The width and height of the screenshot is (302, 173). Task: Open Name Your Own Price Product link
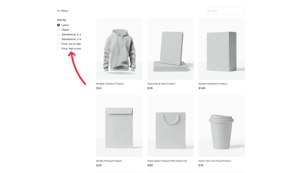(214, 161)
